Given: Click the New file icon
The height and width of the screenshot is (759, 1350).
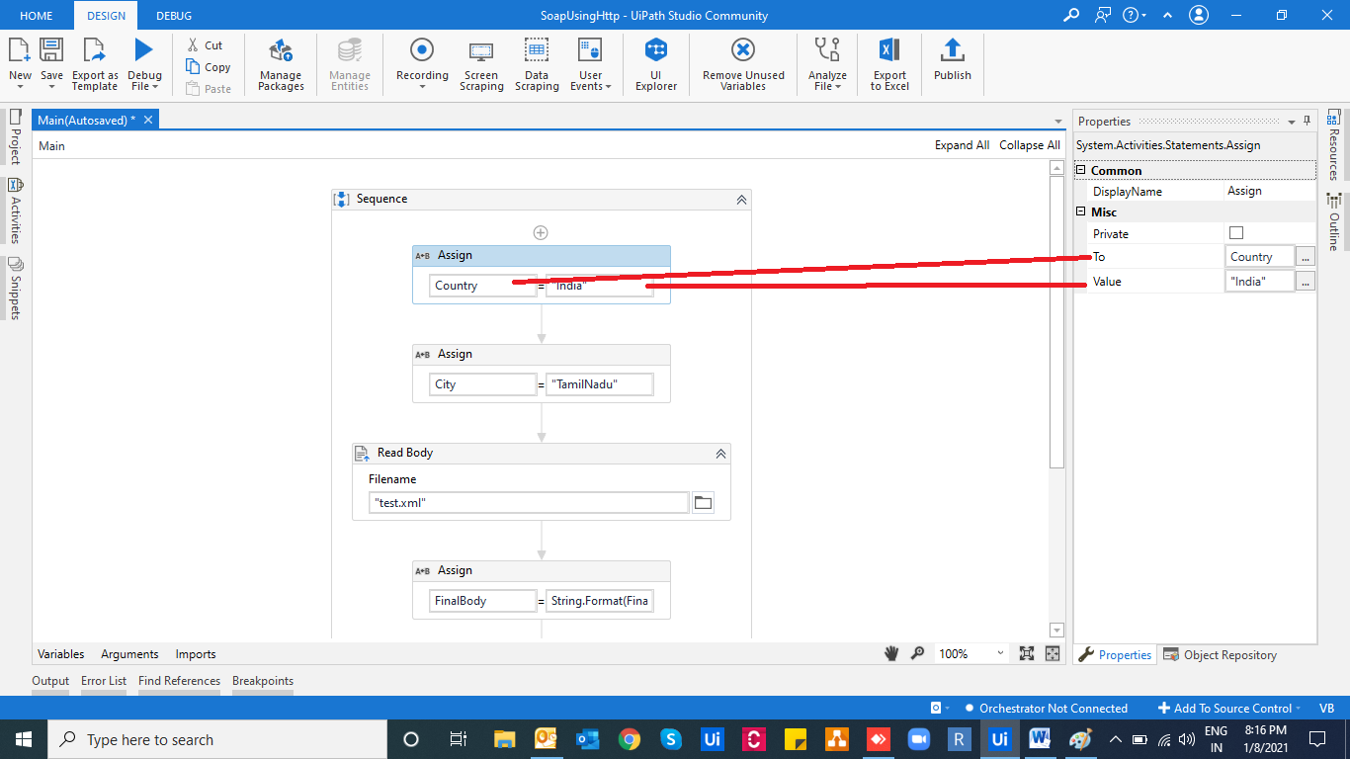Looking at the screenshot, I should point(20,51).
